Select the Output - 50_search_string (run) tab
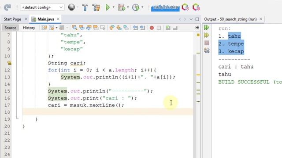This screenshot has height=158, width=282. tap(230, 19)
